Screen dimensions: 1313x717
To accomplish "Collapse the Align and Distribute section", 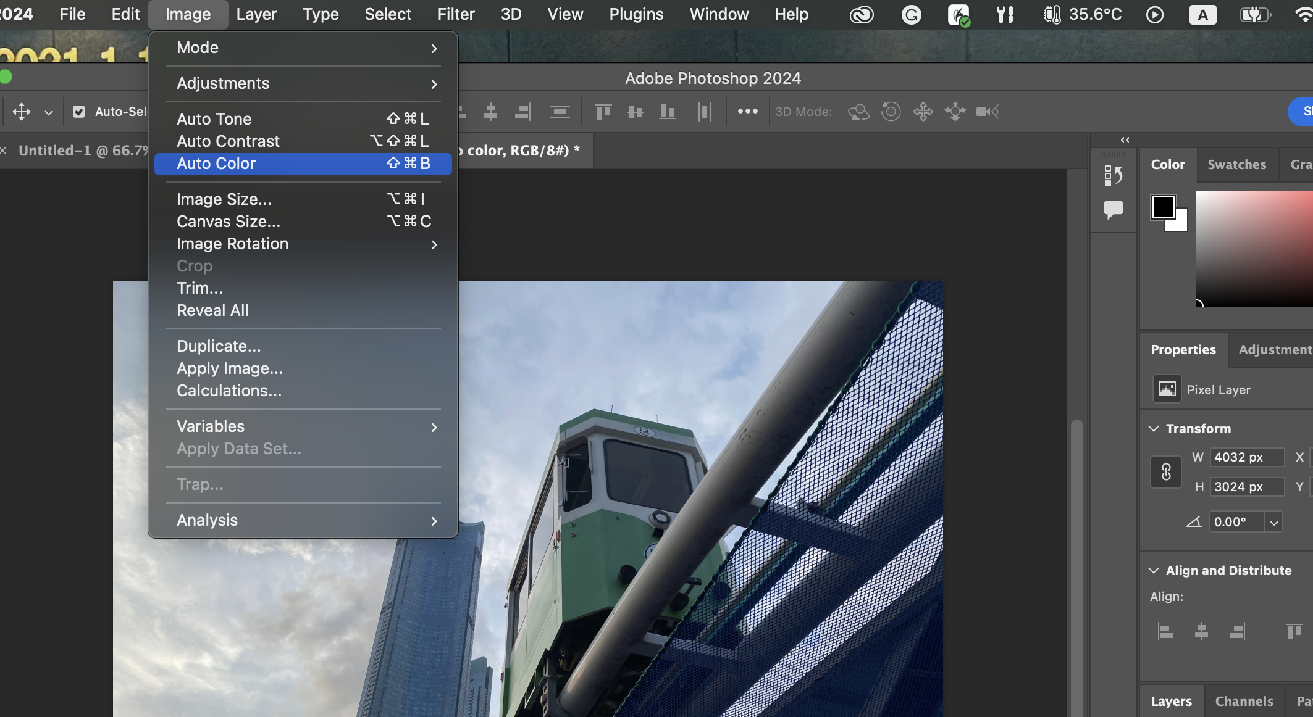I will [x=1153, y=571].
